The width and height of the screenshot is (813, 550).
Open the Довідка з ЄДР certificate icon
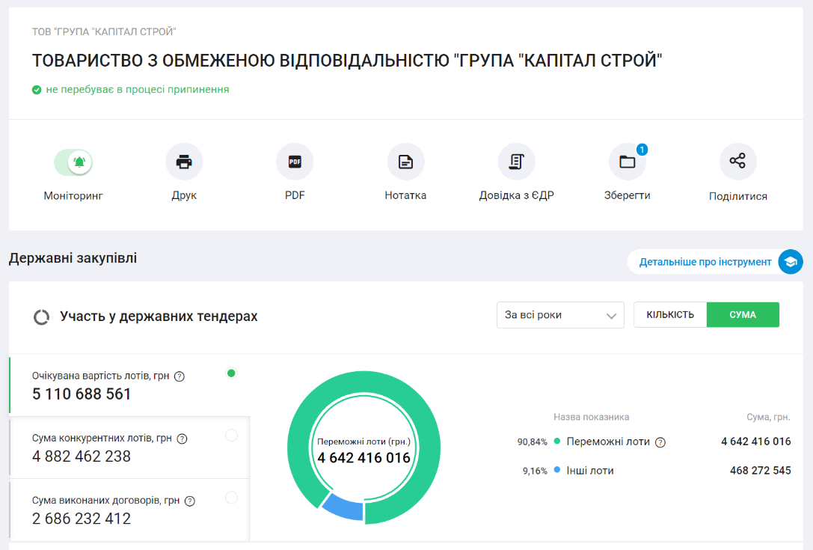(x=516, y=162)
